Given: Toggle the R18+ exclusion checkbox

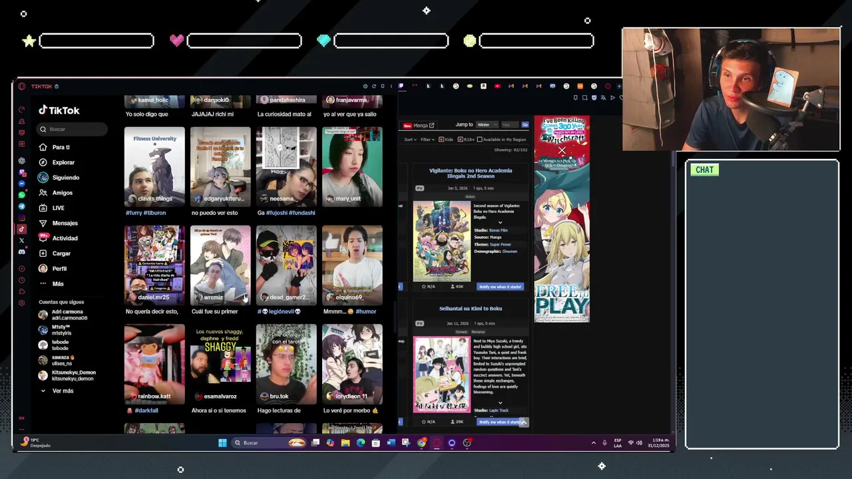Looking at the screenshot, I should (x=460, y=140).
